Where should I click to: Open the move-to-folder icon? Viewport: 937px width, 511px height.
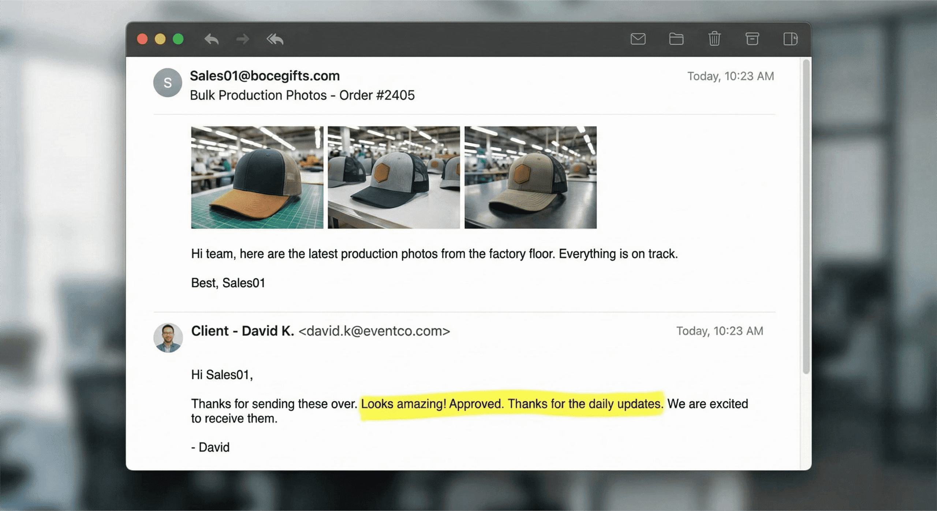pos(676,39)
